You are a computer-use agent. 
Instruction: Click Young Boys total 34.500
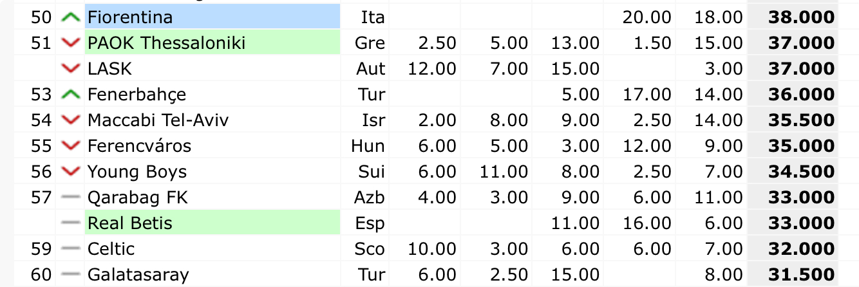pos(801,172)
